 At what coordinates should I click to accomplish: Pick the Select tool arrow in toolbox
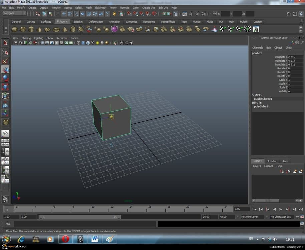[x=5, y=43]
